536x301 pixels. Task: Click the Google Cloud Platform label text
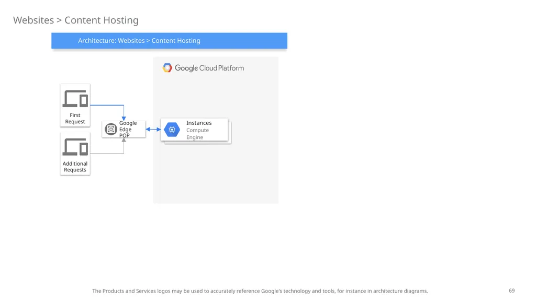209,68
